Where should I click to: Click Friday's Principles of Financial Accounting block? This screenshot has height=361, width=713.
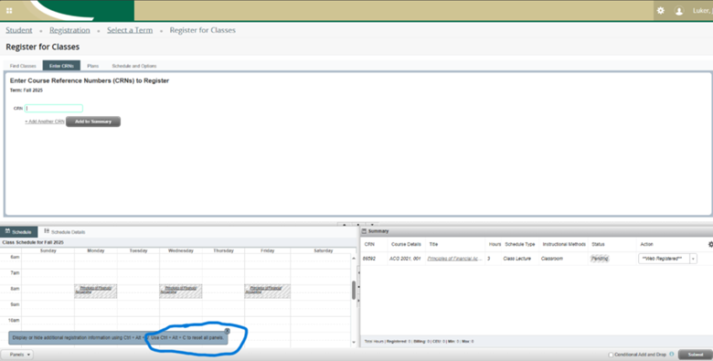[267, 291]
